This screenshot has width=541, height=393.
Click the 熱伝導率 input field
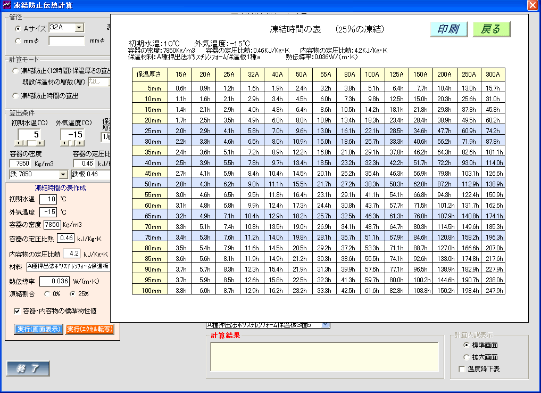tap(54, 281)
